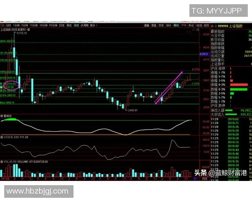Click the 直播 toolbar button

[x=147, y=25]
